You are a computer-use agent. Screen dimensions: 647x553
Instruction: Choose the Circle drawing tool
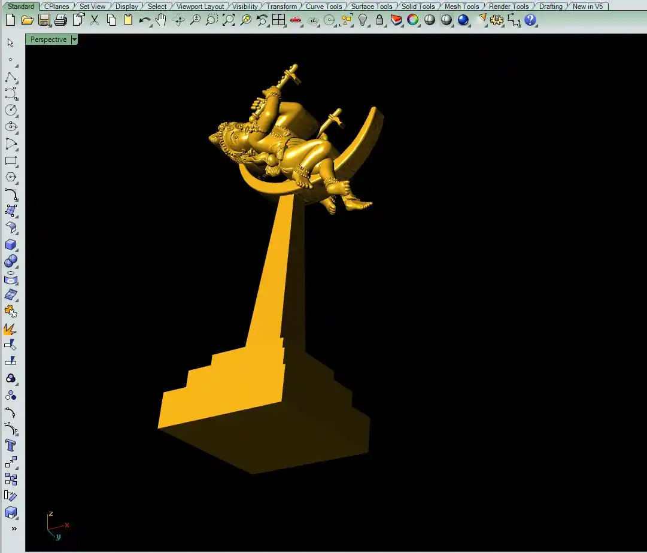[10, 110]
